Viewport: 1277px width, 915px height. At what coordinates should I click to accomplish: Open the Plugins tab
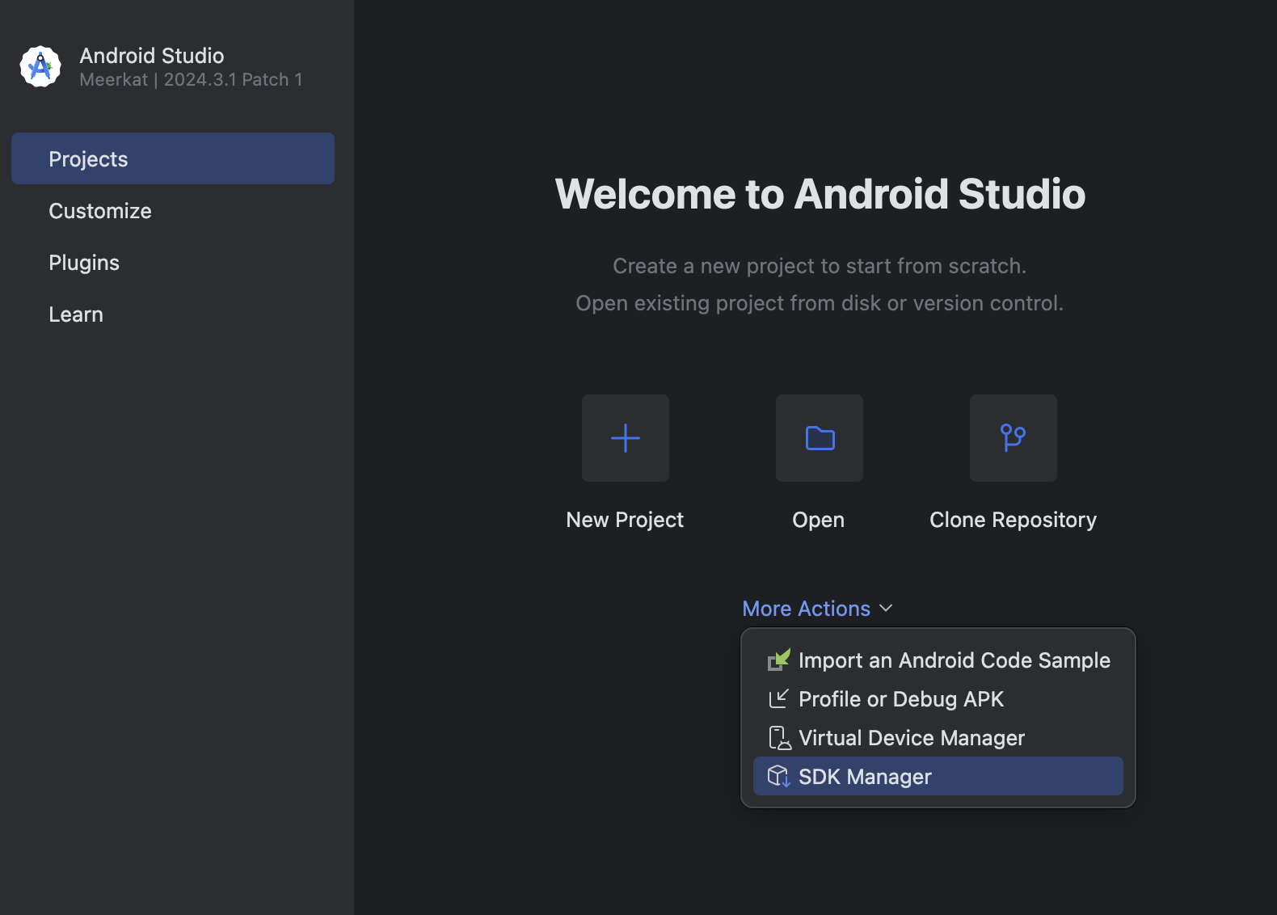pos(173,262)
